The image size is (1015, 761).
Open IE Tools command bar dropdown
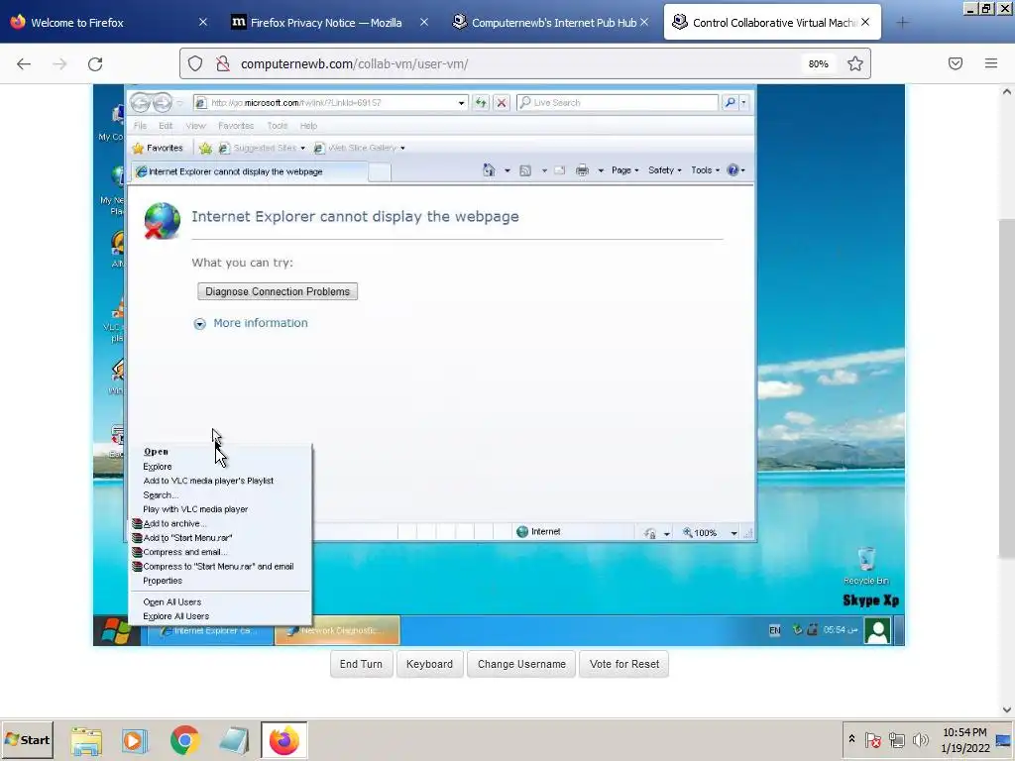[705, 170]
